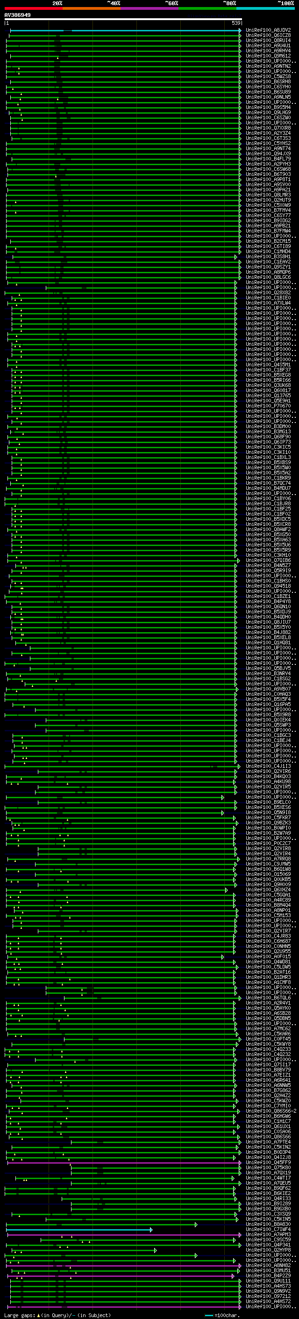Select UniRef100_C0PT45 hit

click(268, 1038)
